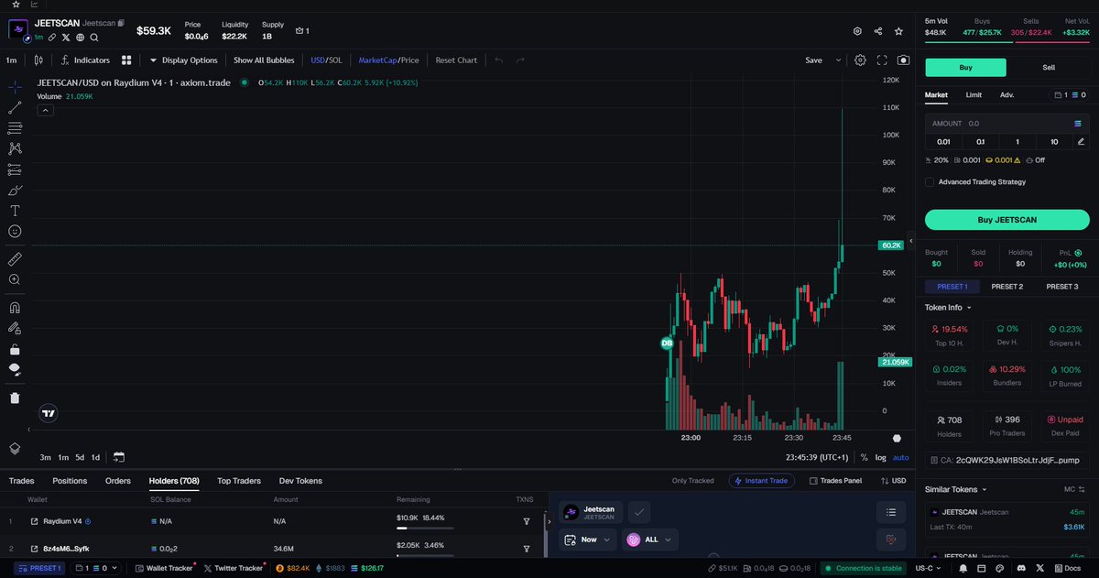
Task: Enable the Advanced Trading Strategy checkbox
Action: [930, 181]
